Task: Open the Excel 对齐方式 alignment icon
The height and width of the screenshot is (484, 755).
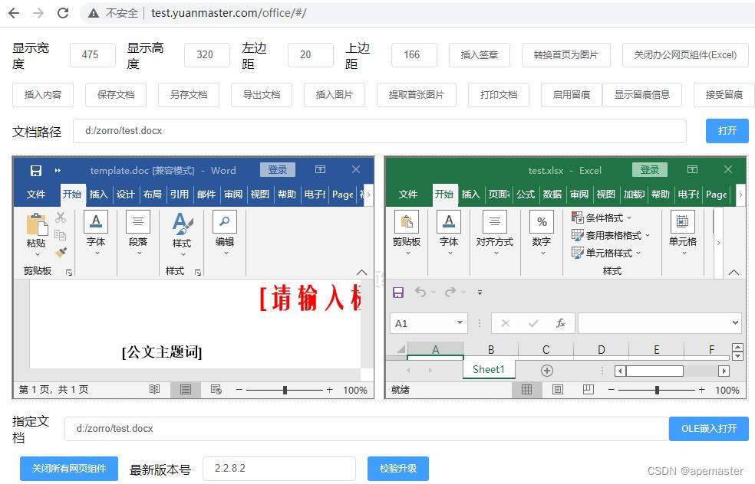Action: point(495,222)
